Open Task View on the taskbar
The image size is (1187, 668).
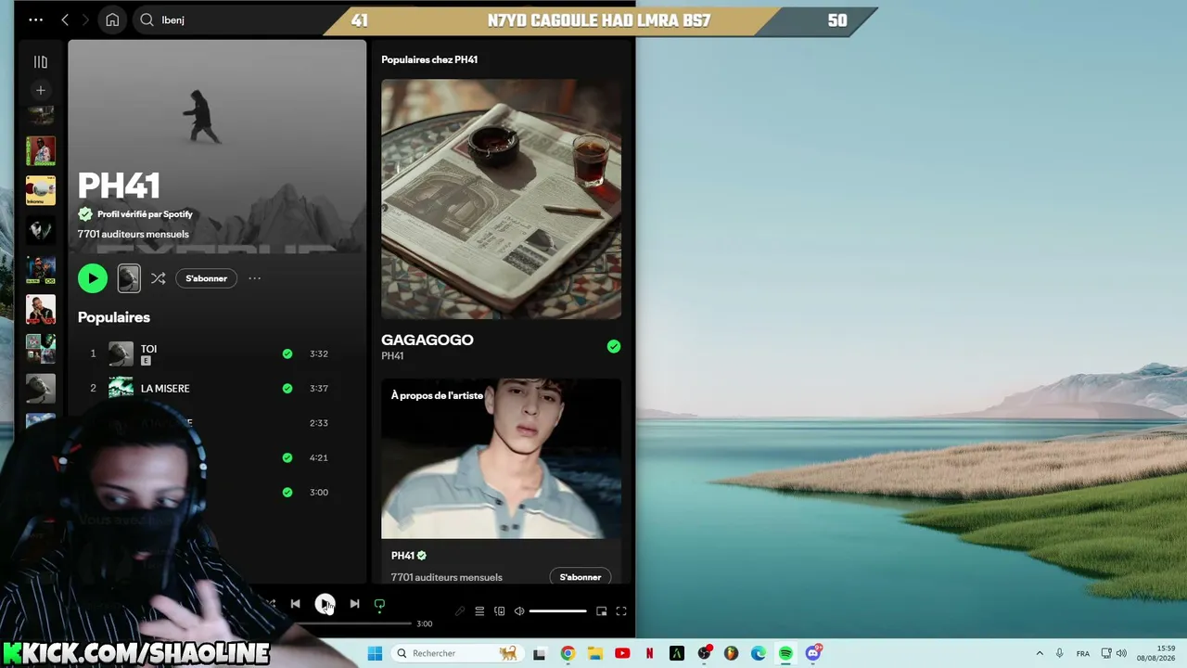[540, 653]
